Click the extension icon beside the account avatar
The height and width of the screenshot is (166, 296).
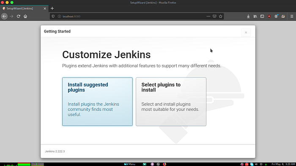(x=283, y=16)
